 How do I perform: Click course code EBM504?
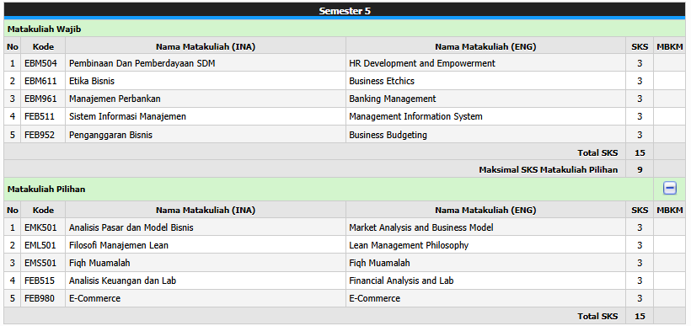(43, 63)
